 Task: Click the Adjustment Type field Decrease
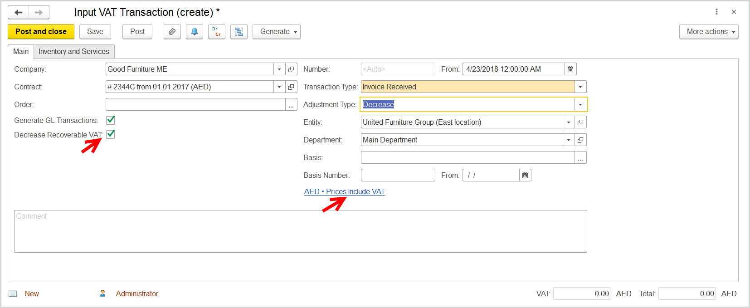pyautogui.click(x=468, y=105)
